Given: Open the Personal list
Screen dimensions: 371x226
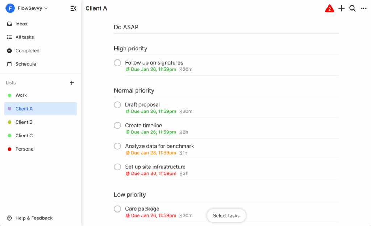Looking at the screenshot, I should 25,149.
